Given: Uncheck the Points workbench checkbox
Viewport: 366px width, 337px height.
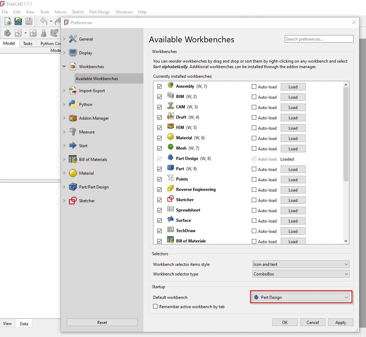Looking at the screenshot, I should pos(159,179).
